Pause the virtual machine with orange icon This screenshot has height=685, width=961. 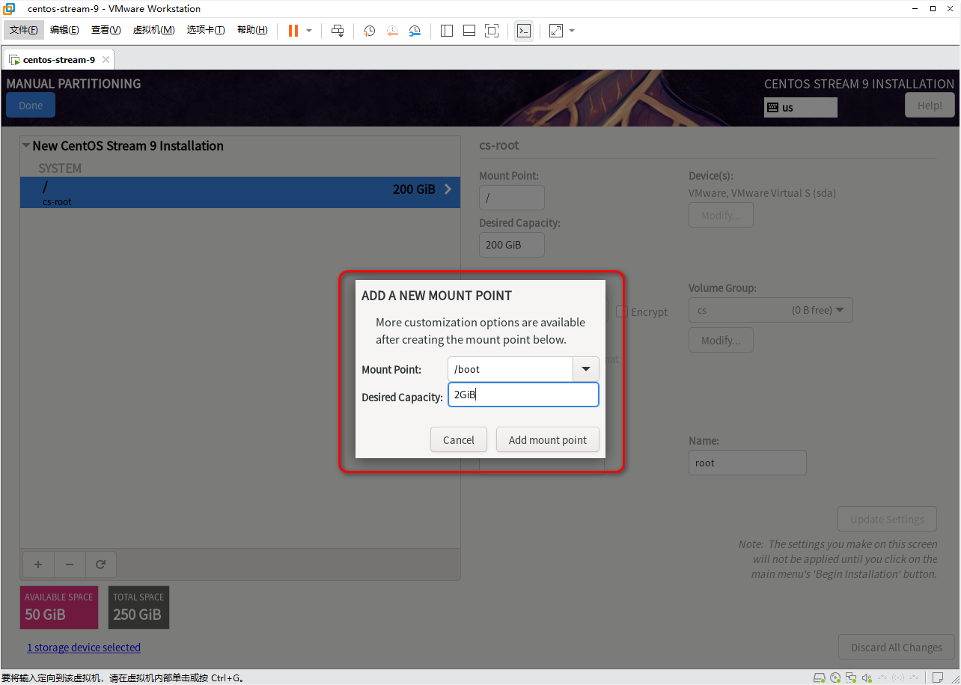[293, 31]
